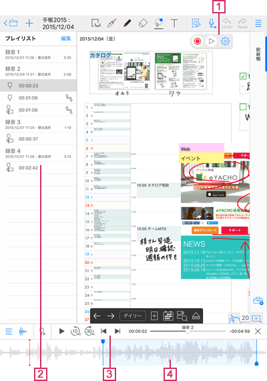
Task: Click the playback progress slider knob
Action: [188, 332]
